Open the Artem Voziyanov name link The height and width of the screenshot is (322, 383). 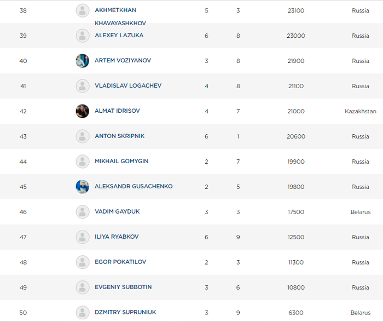pyautogui.click(x=123, y=60)
